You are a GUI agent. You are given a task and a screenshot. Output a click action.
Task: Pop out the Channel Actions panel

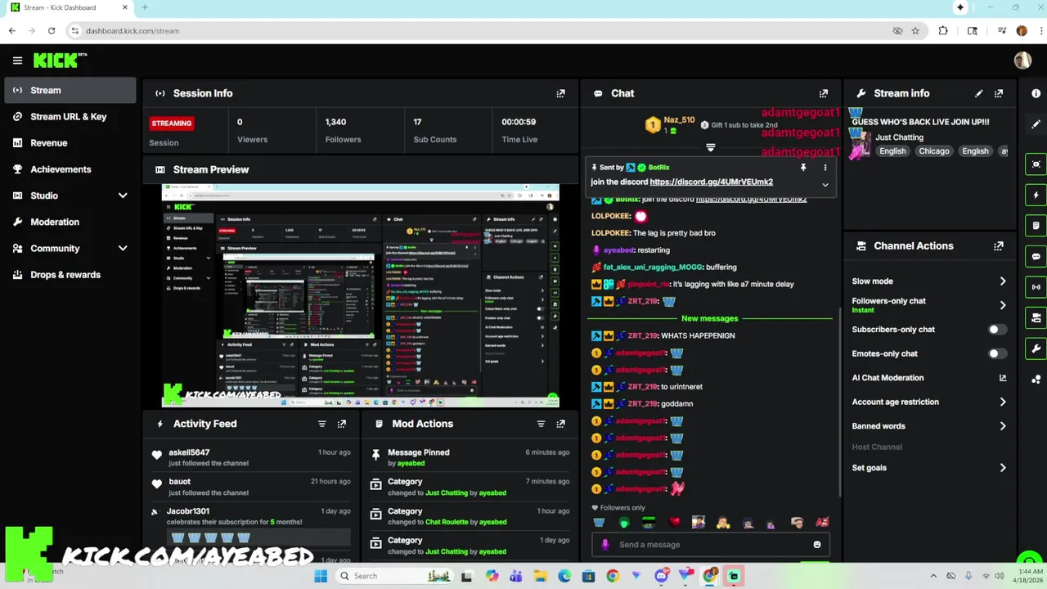999,245
